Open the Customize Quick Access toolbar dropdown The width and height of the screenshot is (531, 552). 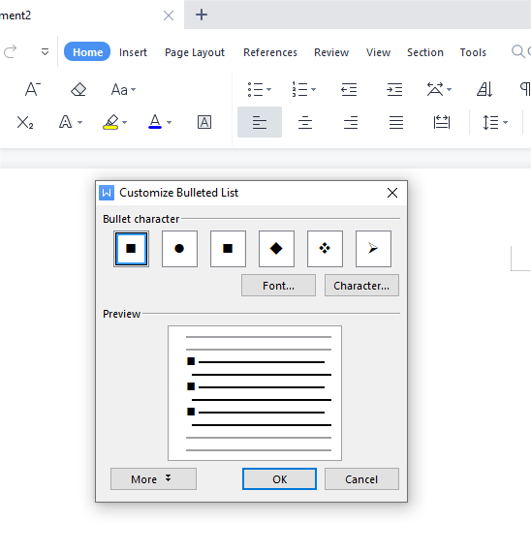pos(45,52)
